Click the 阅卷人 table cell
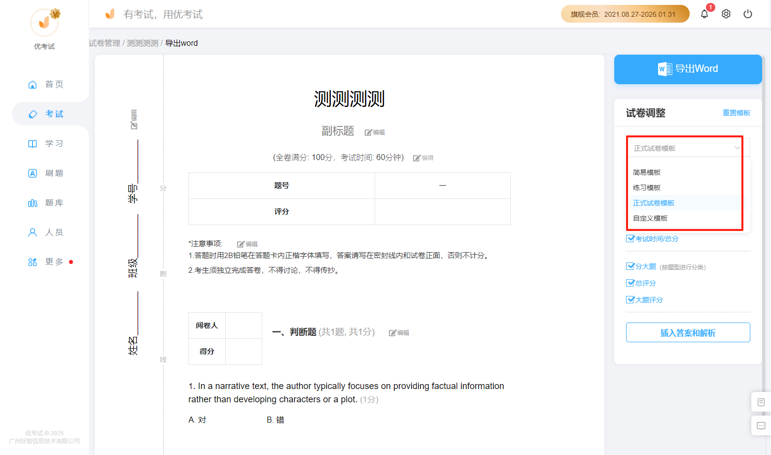This screenshot has height=455, width=771. [x=207, y=325]
